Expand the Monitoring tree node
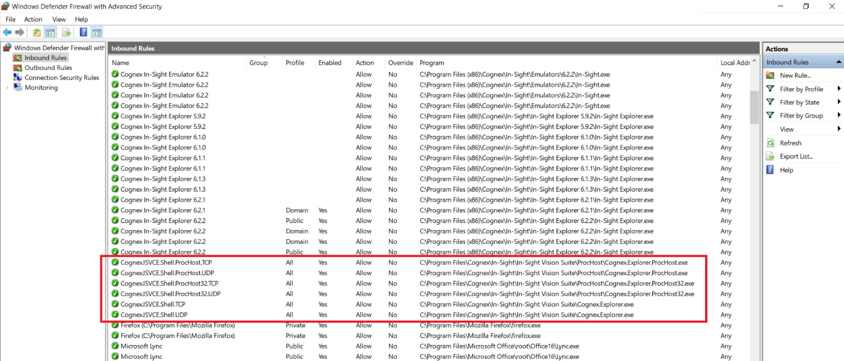844x361 pixels. click(x=7, y=88)
